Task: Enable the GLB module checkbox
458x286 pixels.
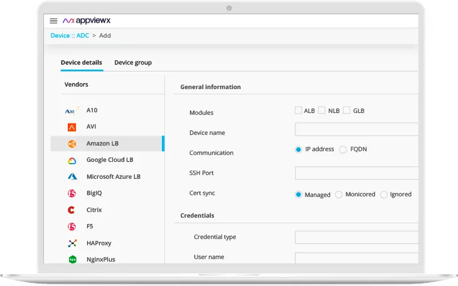Action: 347,110
